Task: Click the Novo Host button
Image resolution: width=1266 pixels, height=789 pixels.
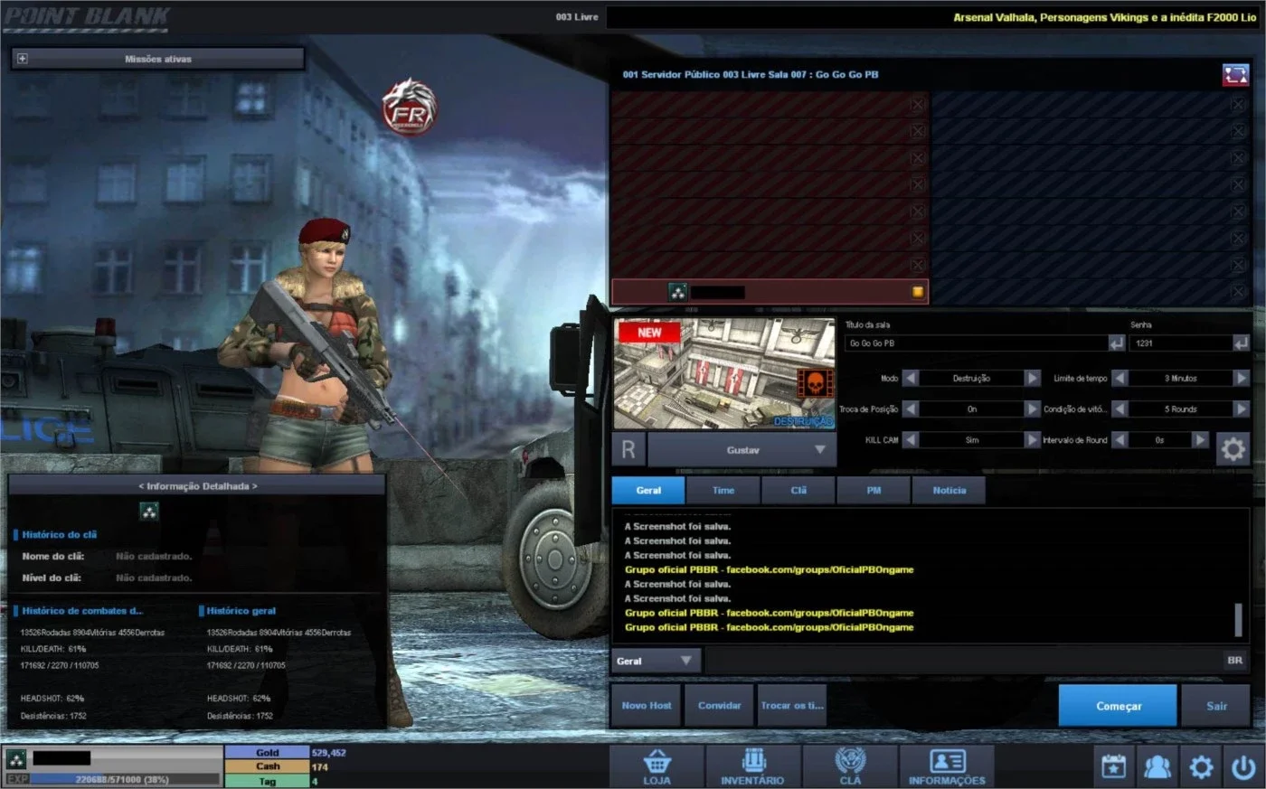Action: click(x=647, y=706)
